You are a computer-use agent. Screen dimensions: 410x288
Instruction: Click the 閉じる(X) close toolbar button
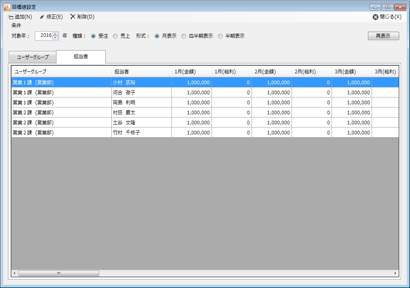(x=387, y=17)
